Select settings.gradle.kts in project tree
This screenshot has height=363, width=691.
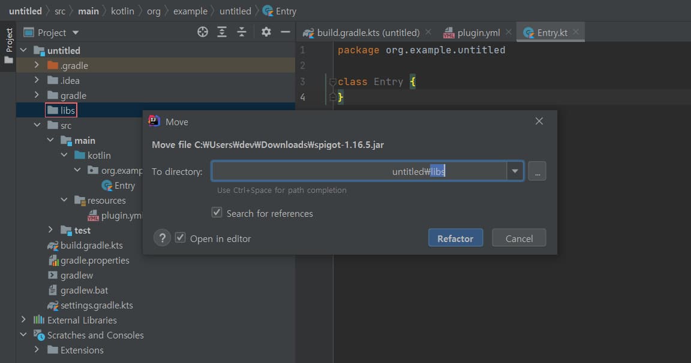pyautogui.click(x=96, y=305)
